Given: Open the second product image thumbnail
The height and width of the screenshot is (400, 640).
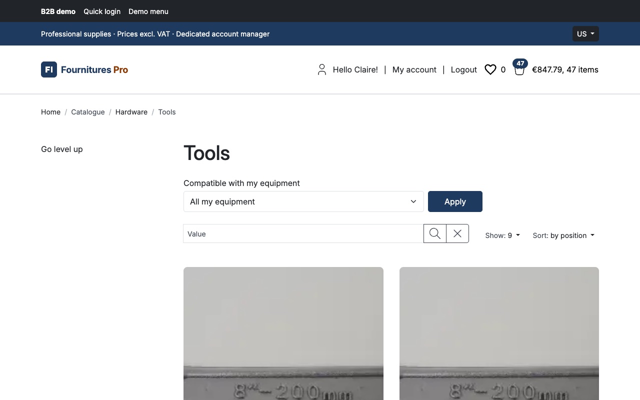Looking at the screenshot, I should pyautogui.click(x=499, y=333).
